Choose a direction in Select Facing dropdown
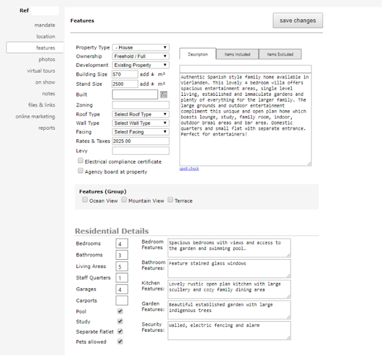This screenshot has height=355, width=382. click(x=141, y=132)
